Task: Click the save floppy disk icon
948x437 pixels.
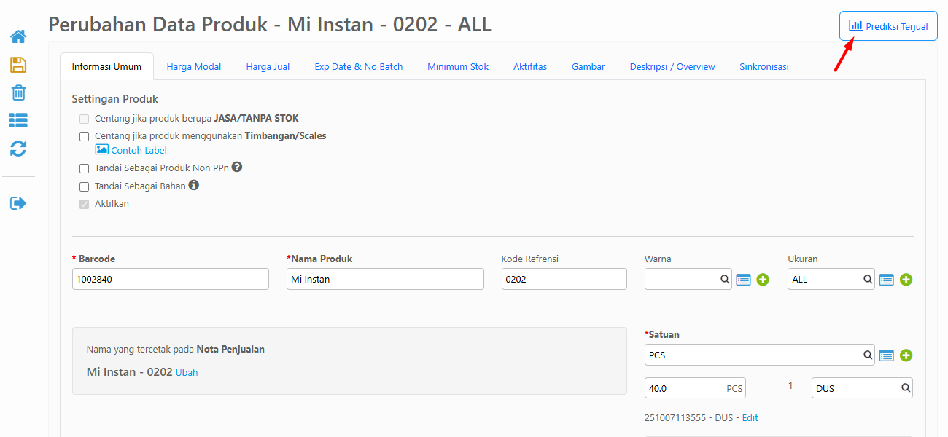Action: tap(18, 65)
